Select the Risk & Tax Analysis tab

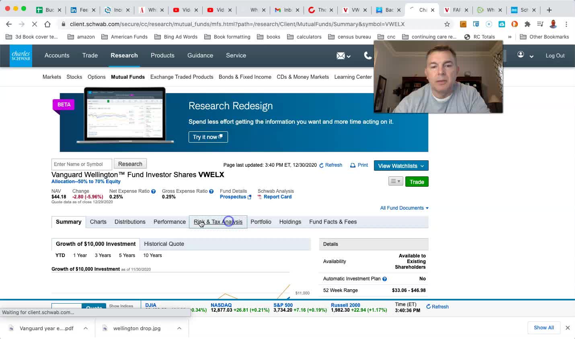point(218,222)
